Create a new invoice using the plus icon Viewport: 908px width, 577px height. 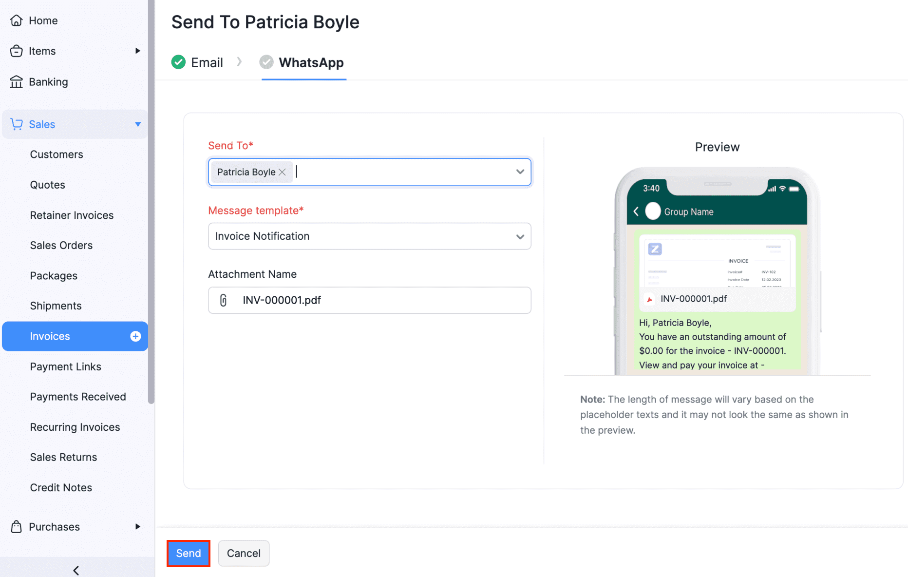pos(134,336)
